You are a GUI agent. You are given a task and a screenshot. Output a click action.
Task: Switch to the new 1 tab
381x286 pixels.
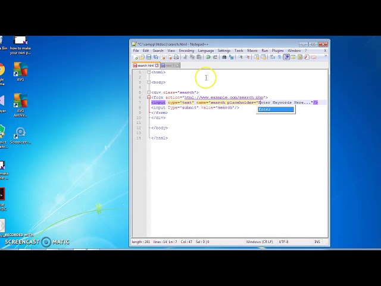tap(169, 66)
